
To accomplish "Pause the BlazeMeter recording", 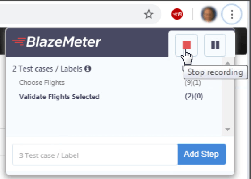I will point(215,45).
